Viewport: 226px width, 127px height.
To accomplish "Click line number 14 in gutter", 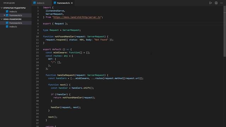I will click(x=37, y=49).
